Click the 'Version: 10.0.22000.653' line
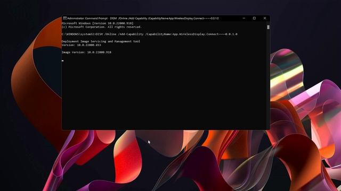Image resolution: width=341 pixels, height=191 pixels. 82,45
